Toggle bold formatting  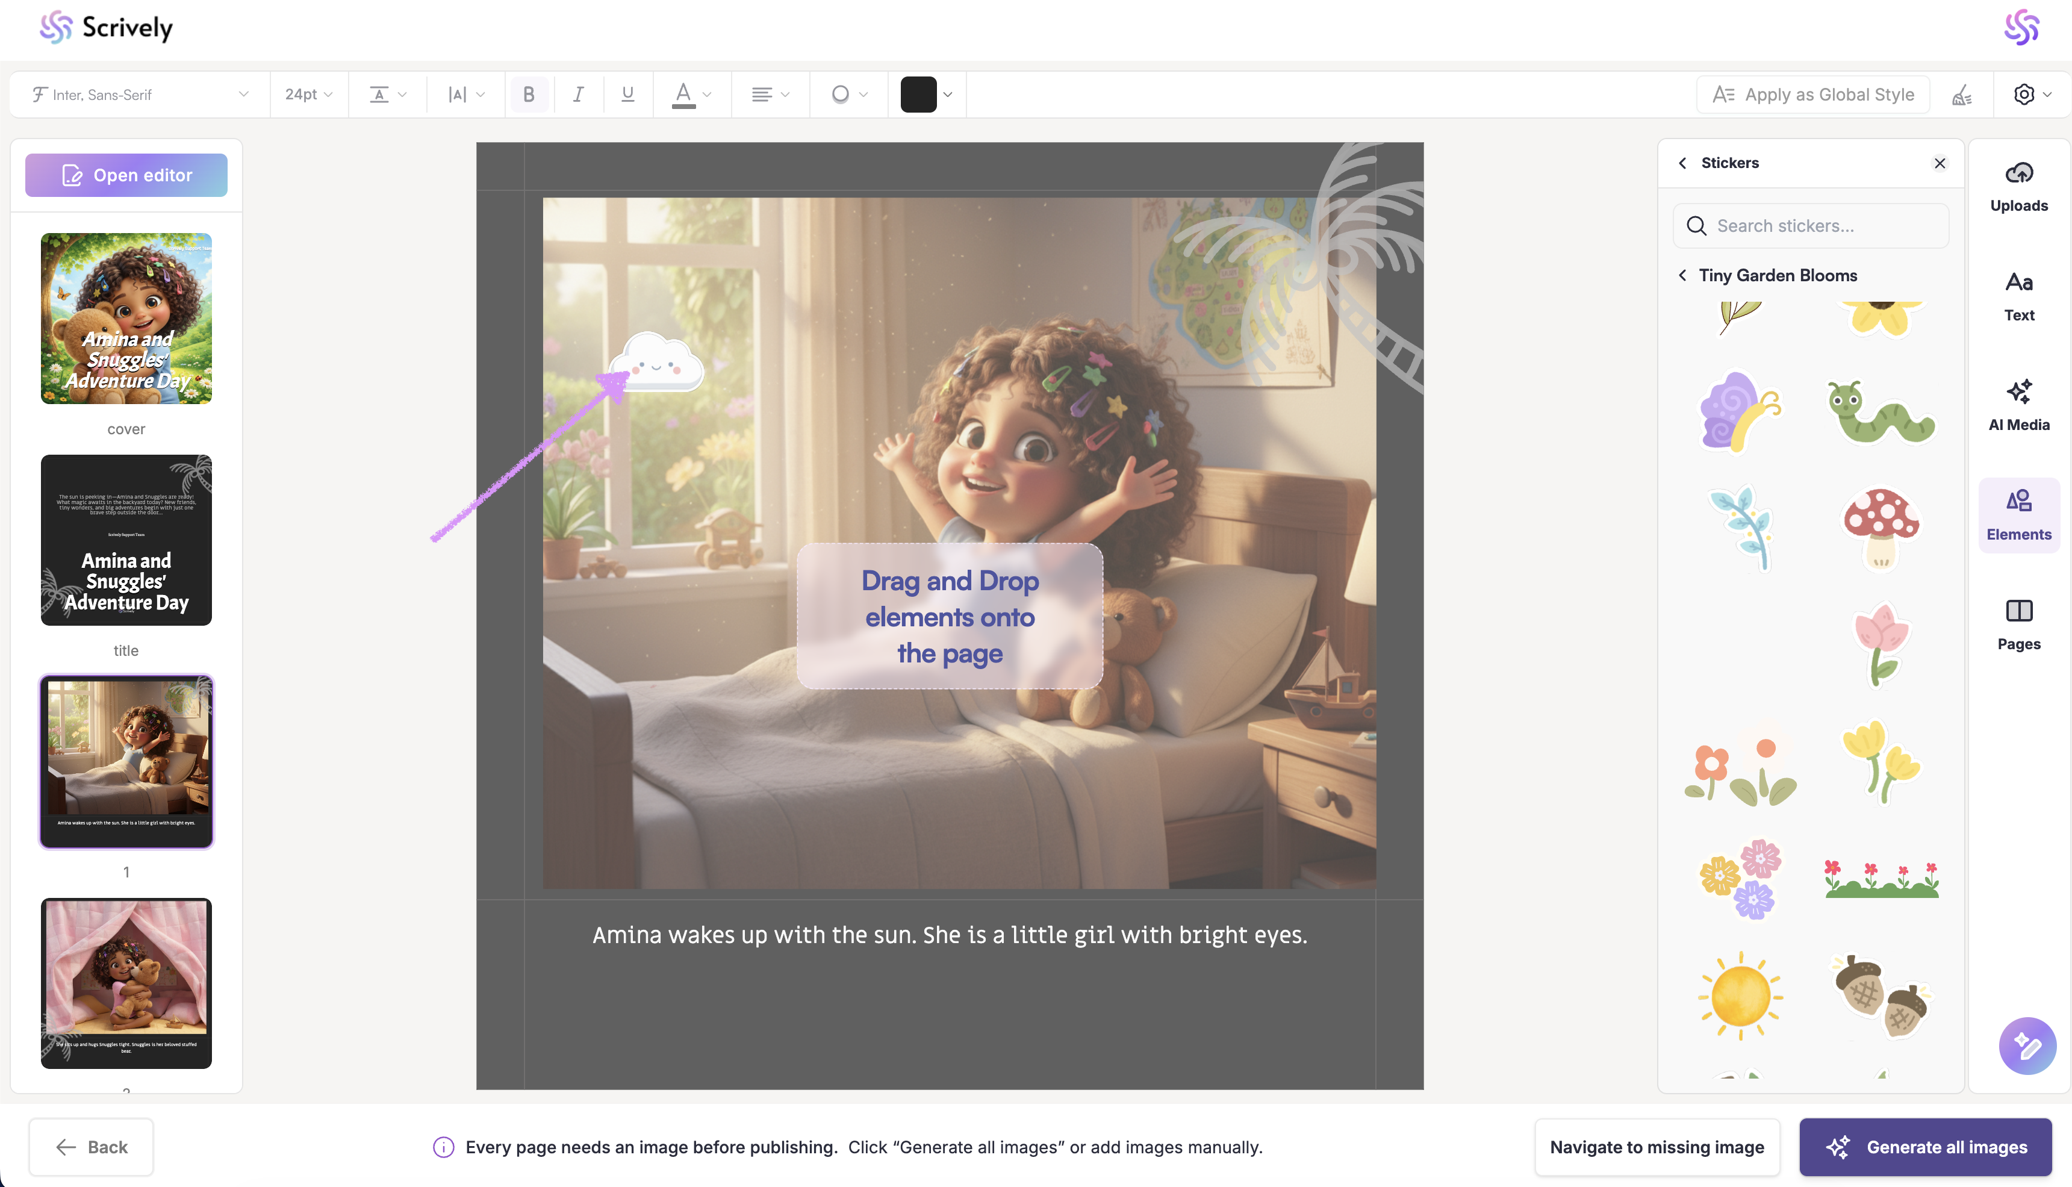(x=529, y=95)
